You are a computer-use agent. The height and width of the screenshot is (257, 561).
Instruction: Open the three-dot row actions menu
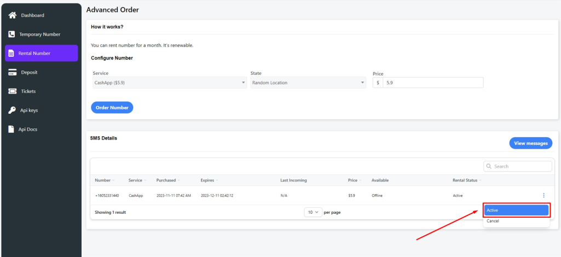coord(543,195)
